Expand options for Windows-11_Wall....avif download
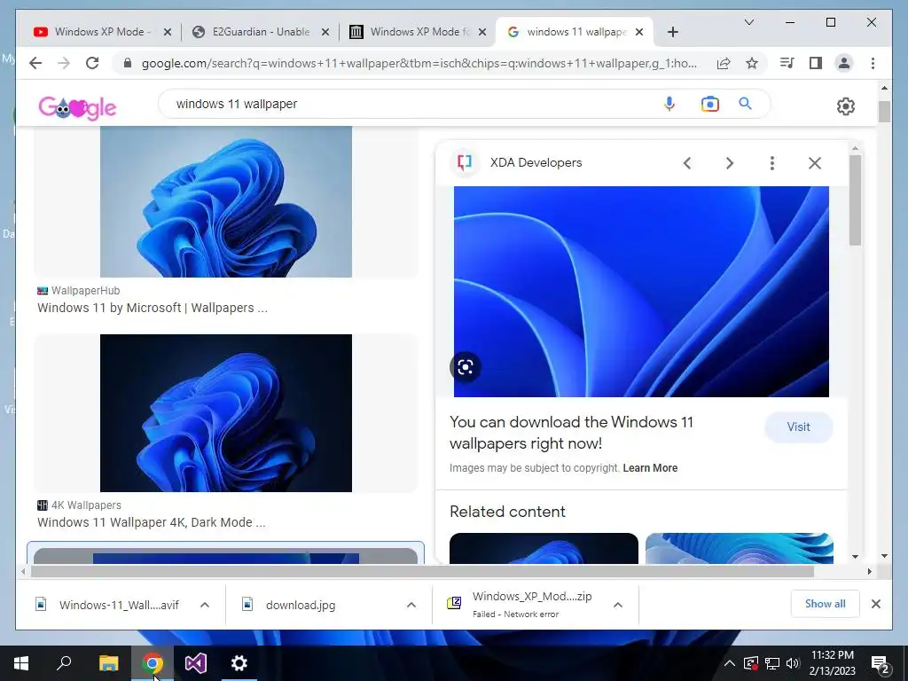This screenshot has height=681, width=908. point(205,605)
